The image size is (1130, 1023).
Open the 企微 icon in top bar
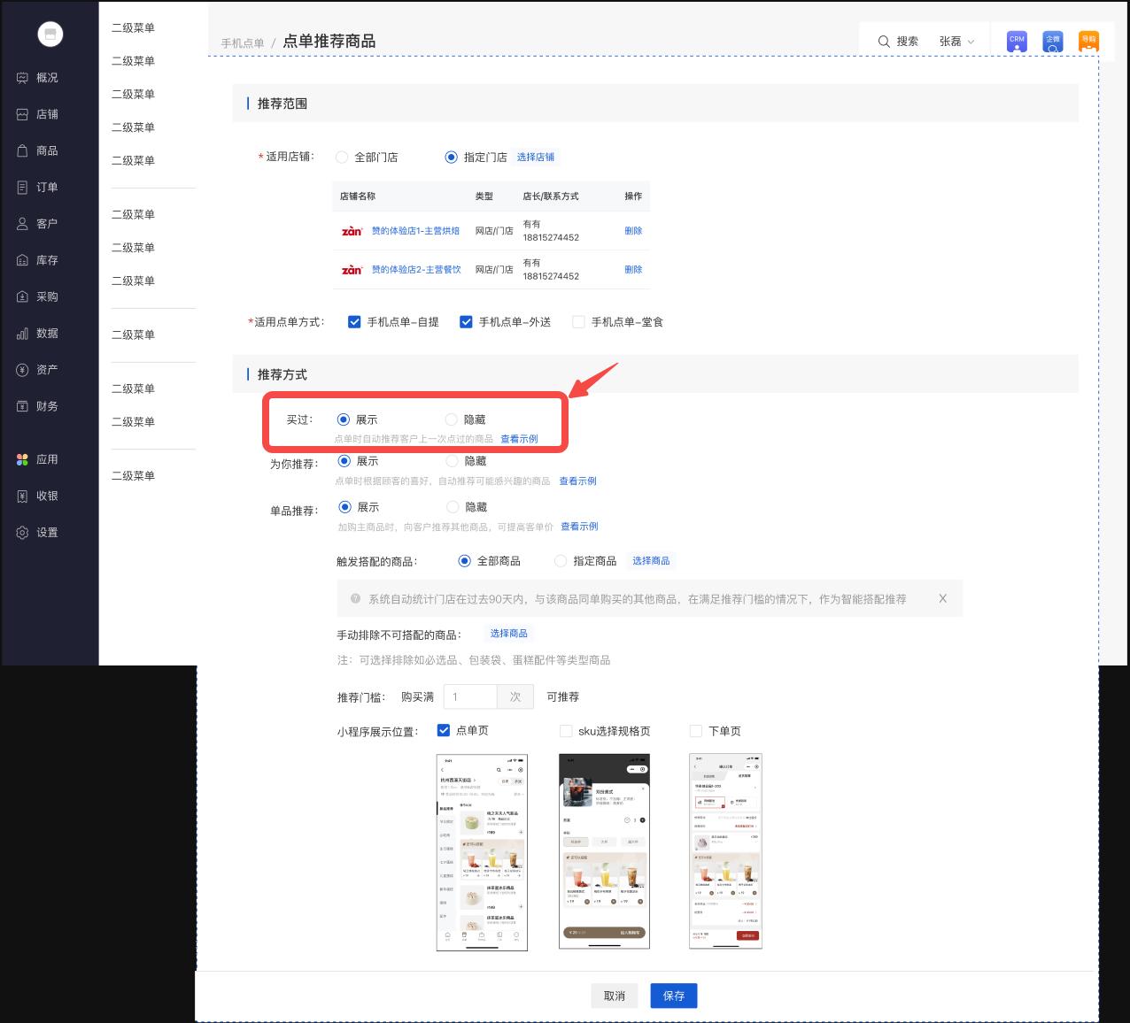[1052, 41]
